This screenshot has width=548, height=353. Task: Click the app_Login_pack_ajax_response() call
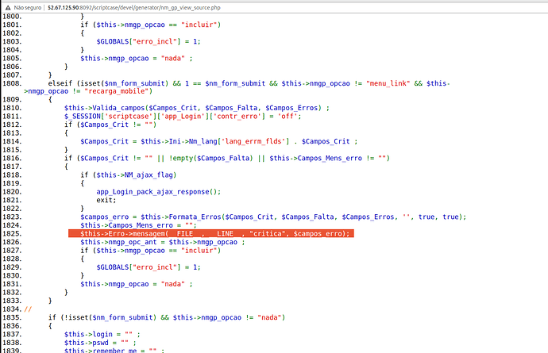[158, 191]
